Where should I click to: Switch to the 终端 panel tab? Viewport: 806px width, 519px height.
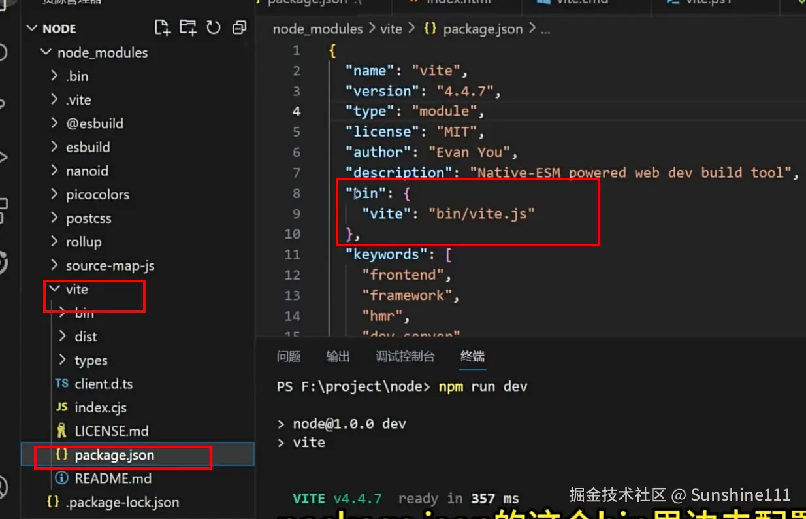pyautogui.click(x=473, y=356)
